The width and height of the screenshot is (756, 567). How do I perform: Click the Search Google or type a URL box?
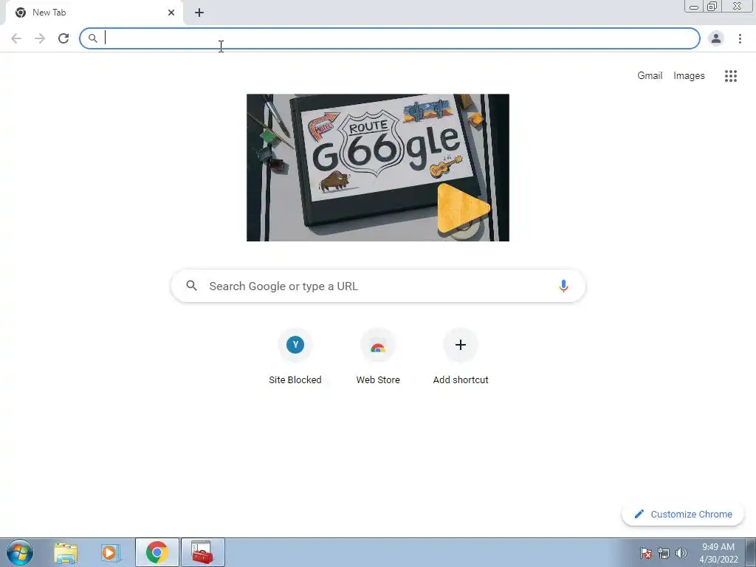point(378,286)
